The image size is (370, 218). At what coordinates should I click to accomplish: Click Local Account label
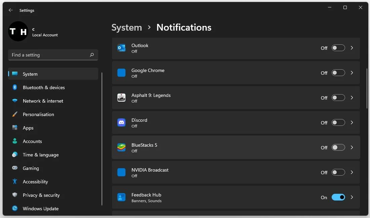coord(45,35)
